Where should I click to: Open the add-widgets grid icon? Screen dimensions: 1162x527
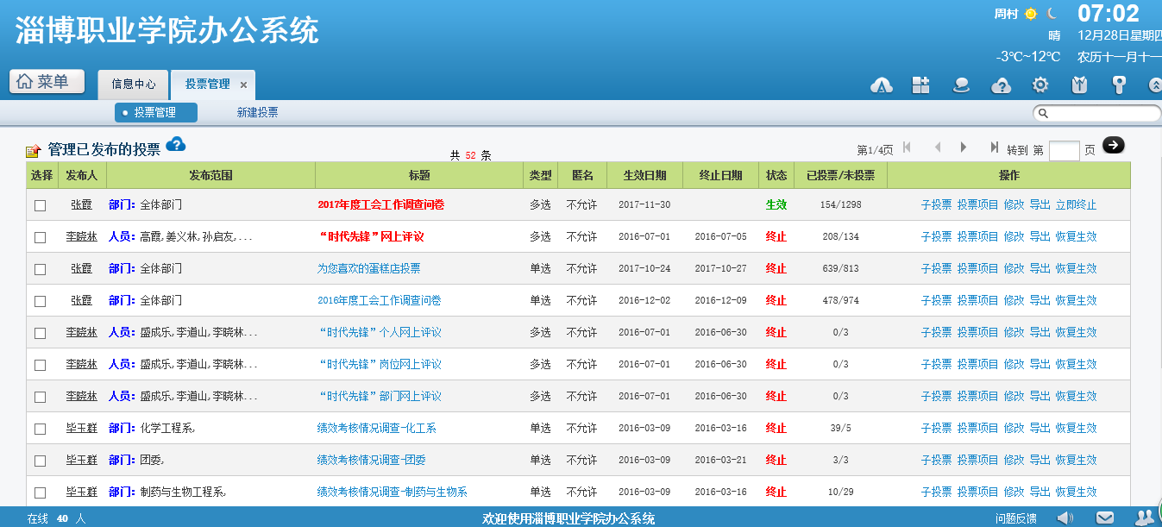pos(921,85)
